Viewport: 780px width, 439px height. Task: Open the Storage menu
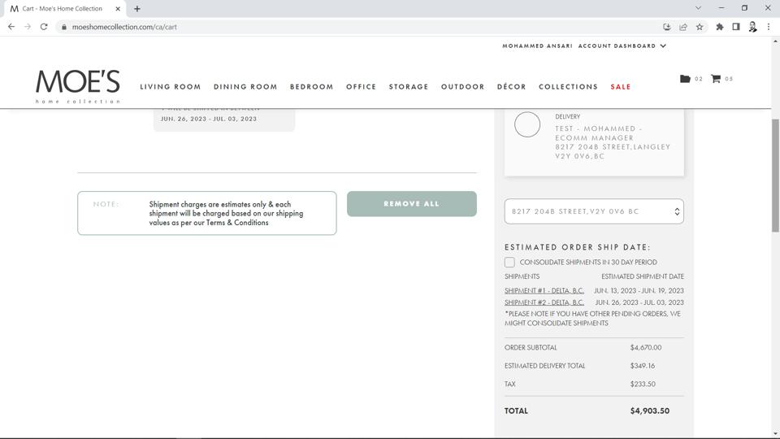pyautogui.click(x=409, y=87)
